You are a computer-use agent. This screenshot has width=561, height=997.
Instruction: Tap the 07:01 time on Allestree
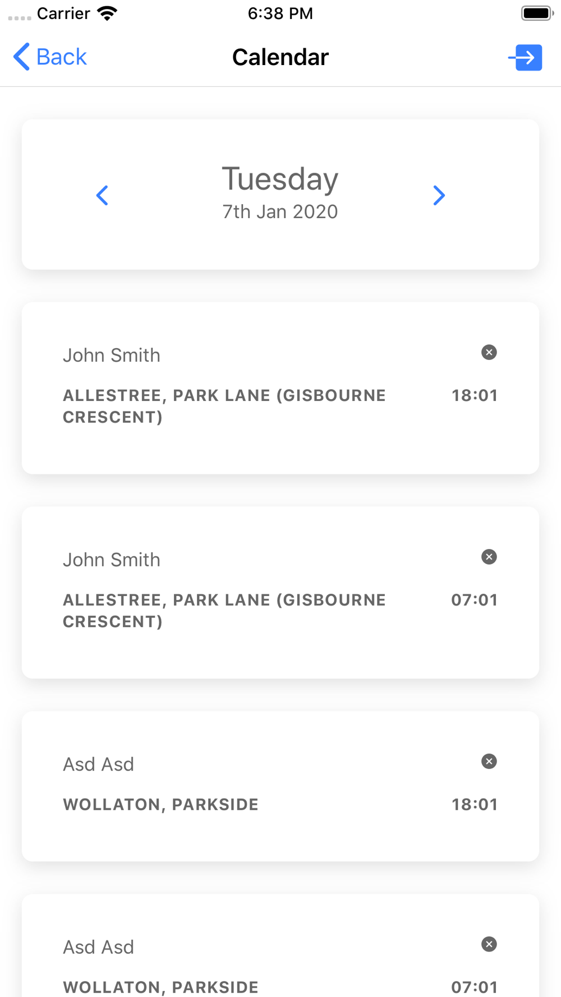[x=475, y=600]
